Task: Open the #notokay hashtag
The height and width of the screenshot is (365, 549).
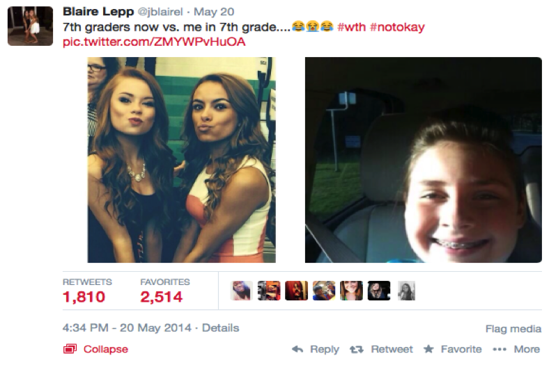Action: (x=397, y=27)
